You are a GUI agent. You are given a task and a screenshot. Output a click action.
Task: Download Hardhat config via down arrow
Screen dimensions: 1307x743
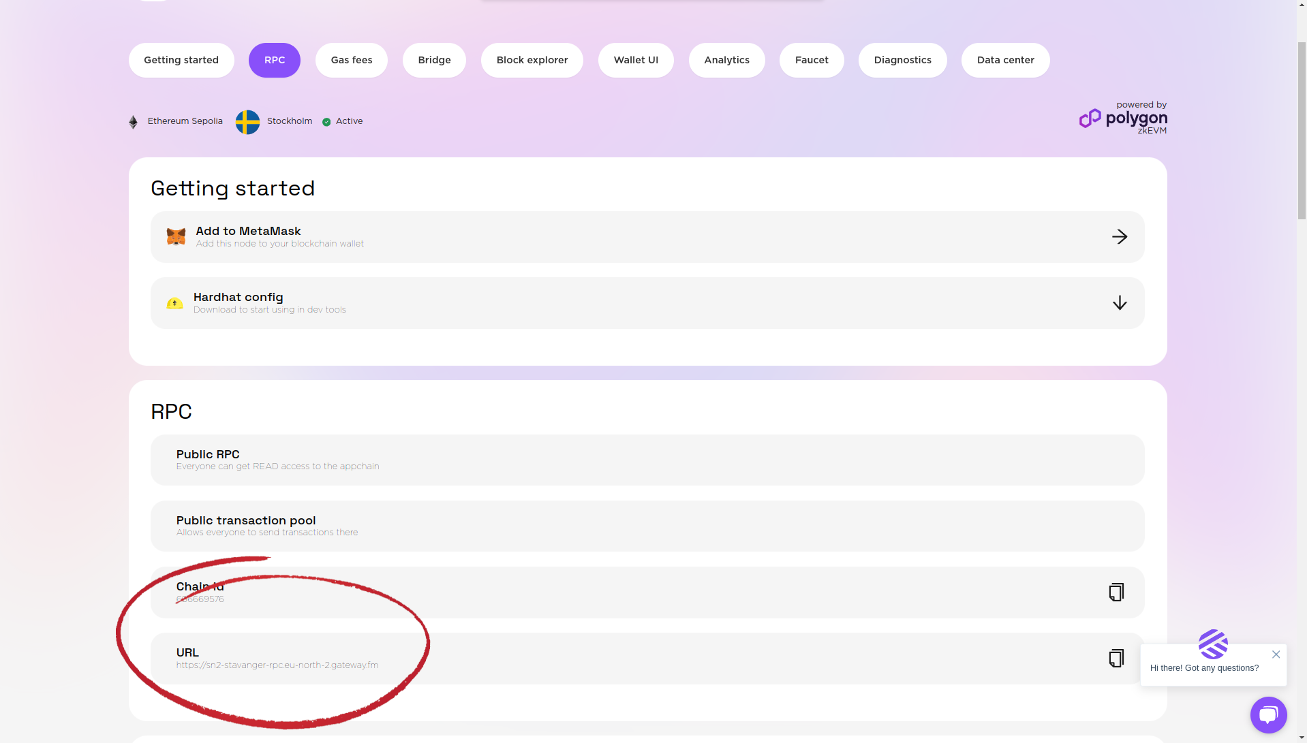tap(1119, 303)
